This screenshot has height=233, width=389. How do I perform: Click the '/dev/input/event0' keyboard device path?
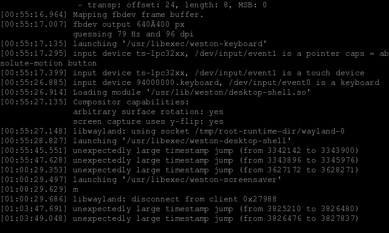point(269,83)
